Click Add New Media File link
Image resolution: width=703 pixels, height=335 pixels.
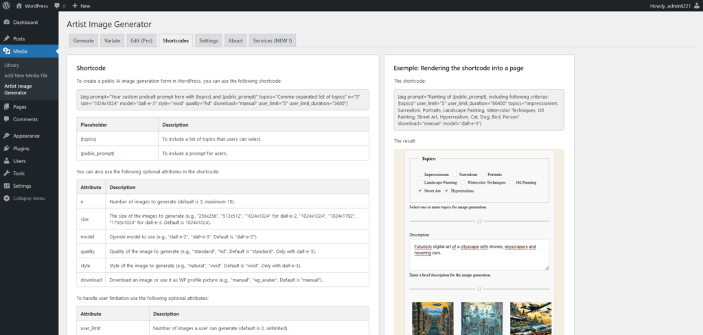point(25,75)
